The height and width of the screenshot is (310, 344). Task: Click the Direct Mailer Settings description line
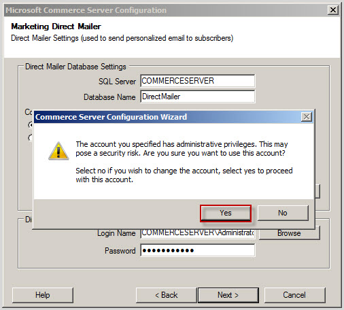click(x=122, y=38)
